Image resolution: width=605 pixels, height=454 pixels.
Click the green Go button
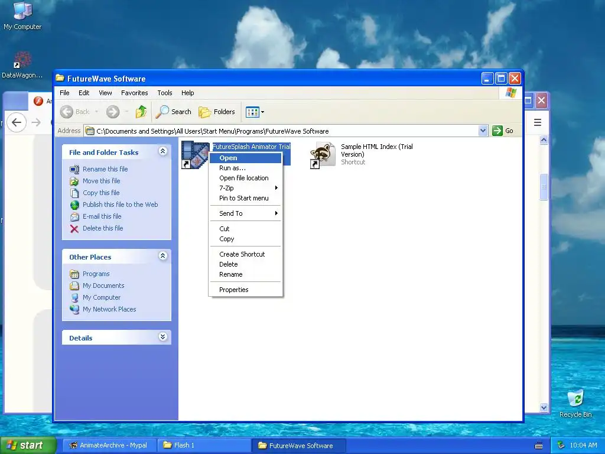tap(503, 131)
